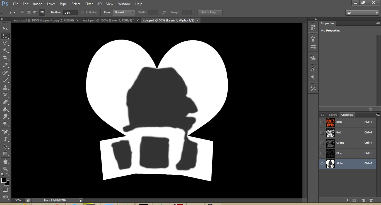Choose the Horizontal Type tool
Image resolution: width=381 pixels, height=205 pixels.
click(5, 139)
